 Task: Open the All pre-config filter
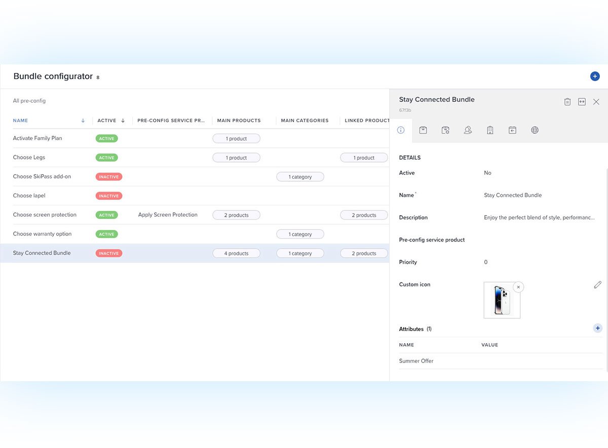[x=29, y=101]
